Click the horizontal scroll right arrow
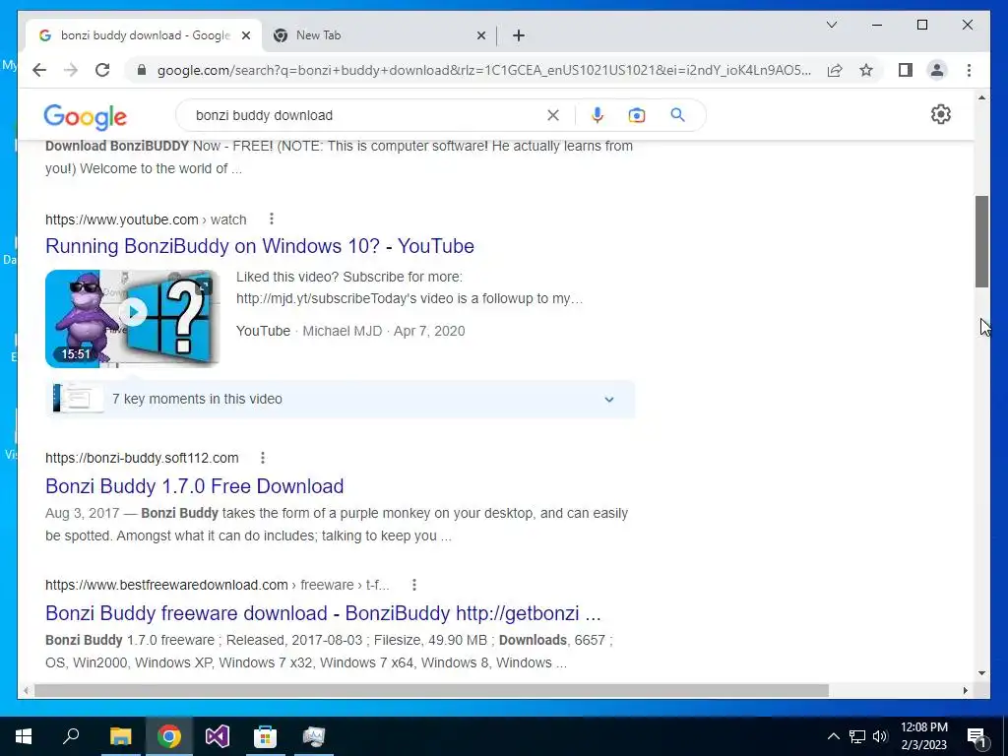 click(x=966, y=690)
